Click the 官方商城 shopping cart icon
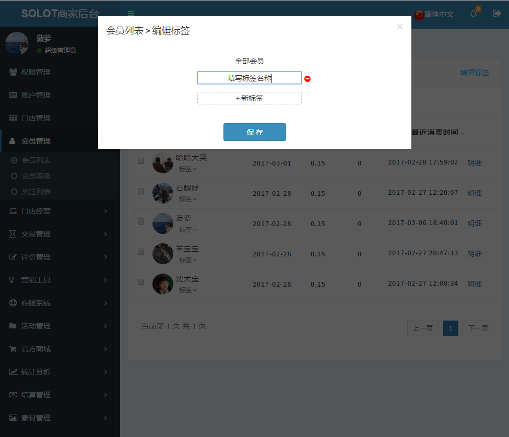The width and height of the screenshot is (509, 437). (13, 349)
